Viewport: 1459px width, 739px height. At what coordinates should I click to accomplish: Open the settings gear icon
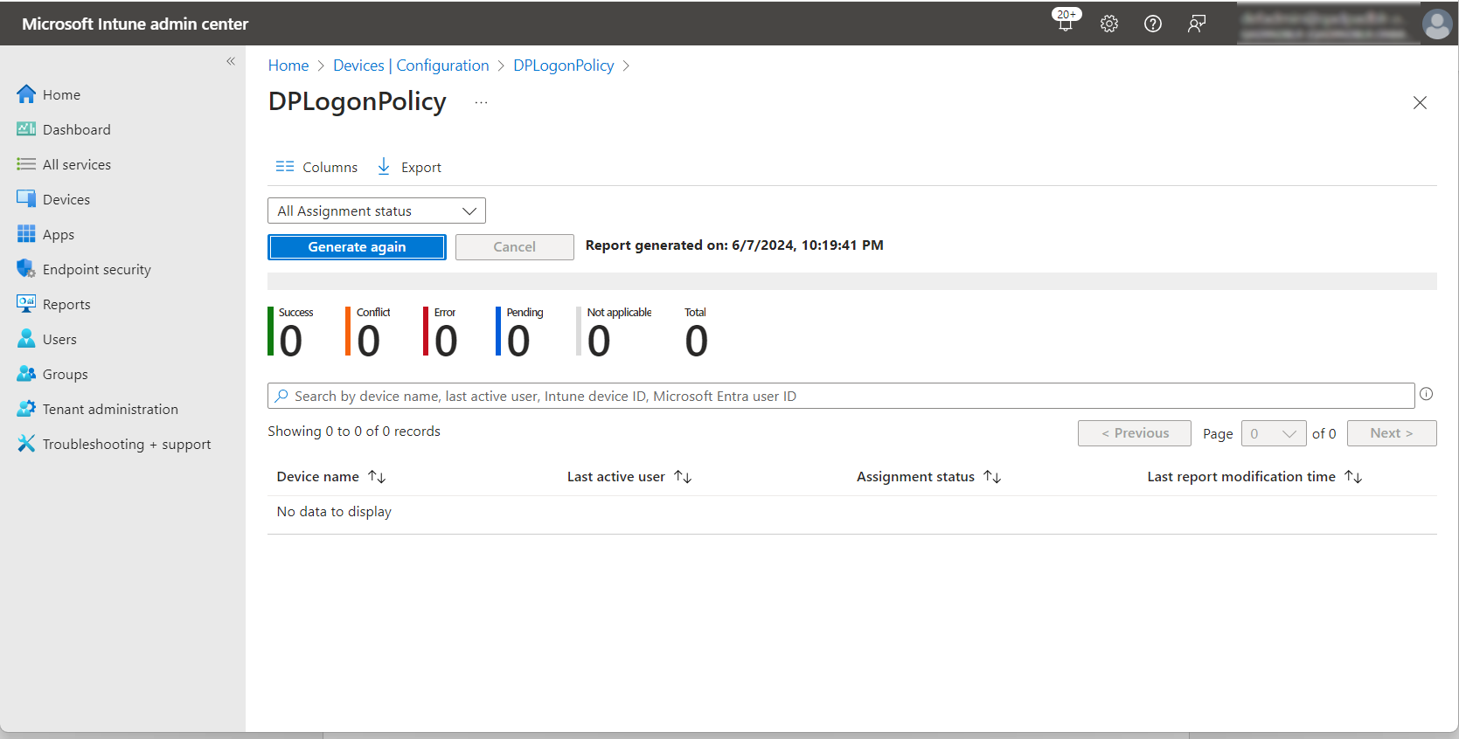pyautogui.click(x=1109, y=24)
